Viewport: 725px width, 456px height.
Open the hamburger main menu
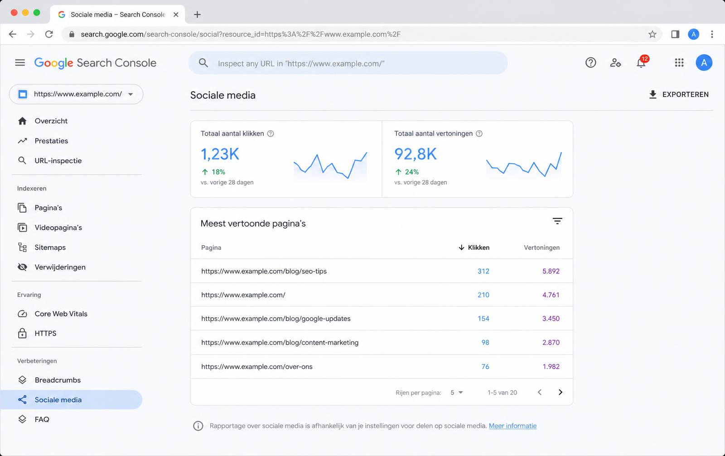[20, 63]
